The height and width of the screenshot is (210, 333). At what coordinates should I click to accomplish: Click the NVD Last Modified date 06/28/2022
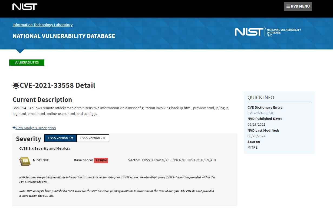pos(256,136)
